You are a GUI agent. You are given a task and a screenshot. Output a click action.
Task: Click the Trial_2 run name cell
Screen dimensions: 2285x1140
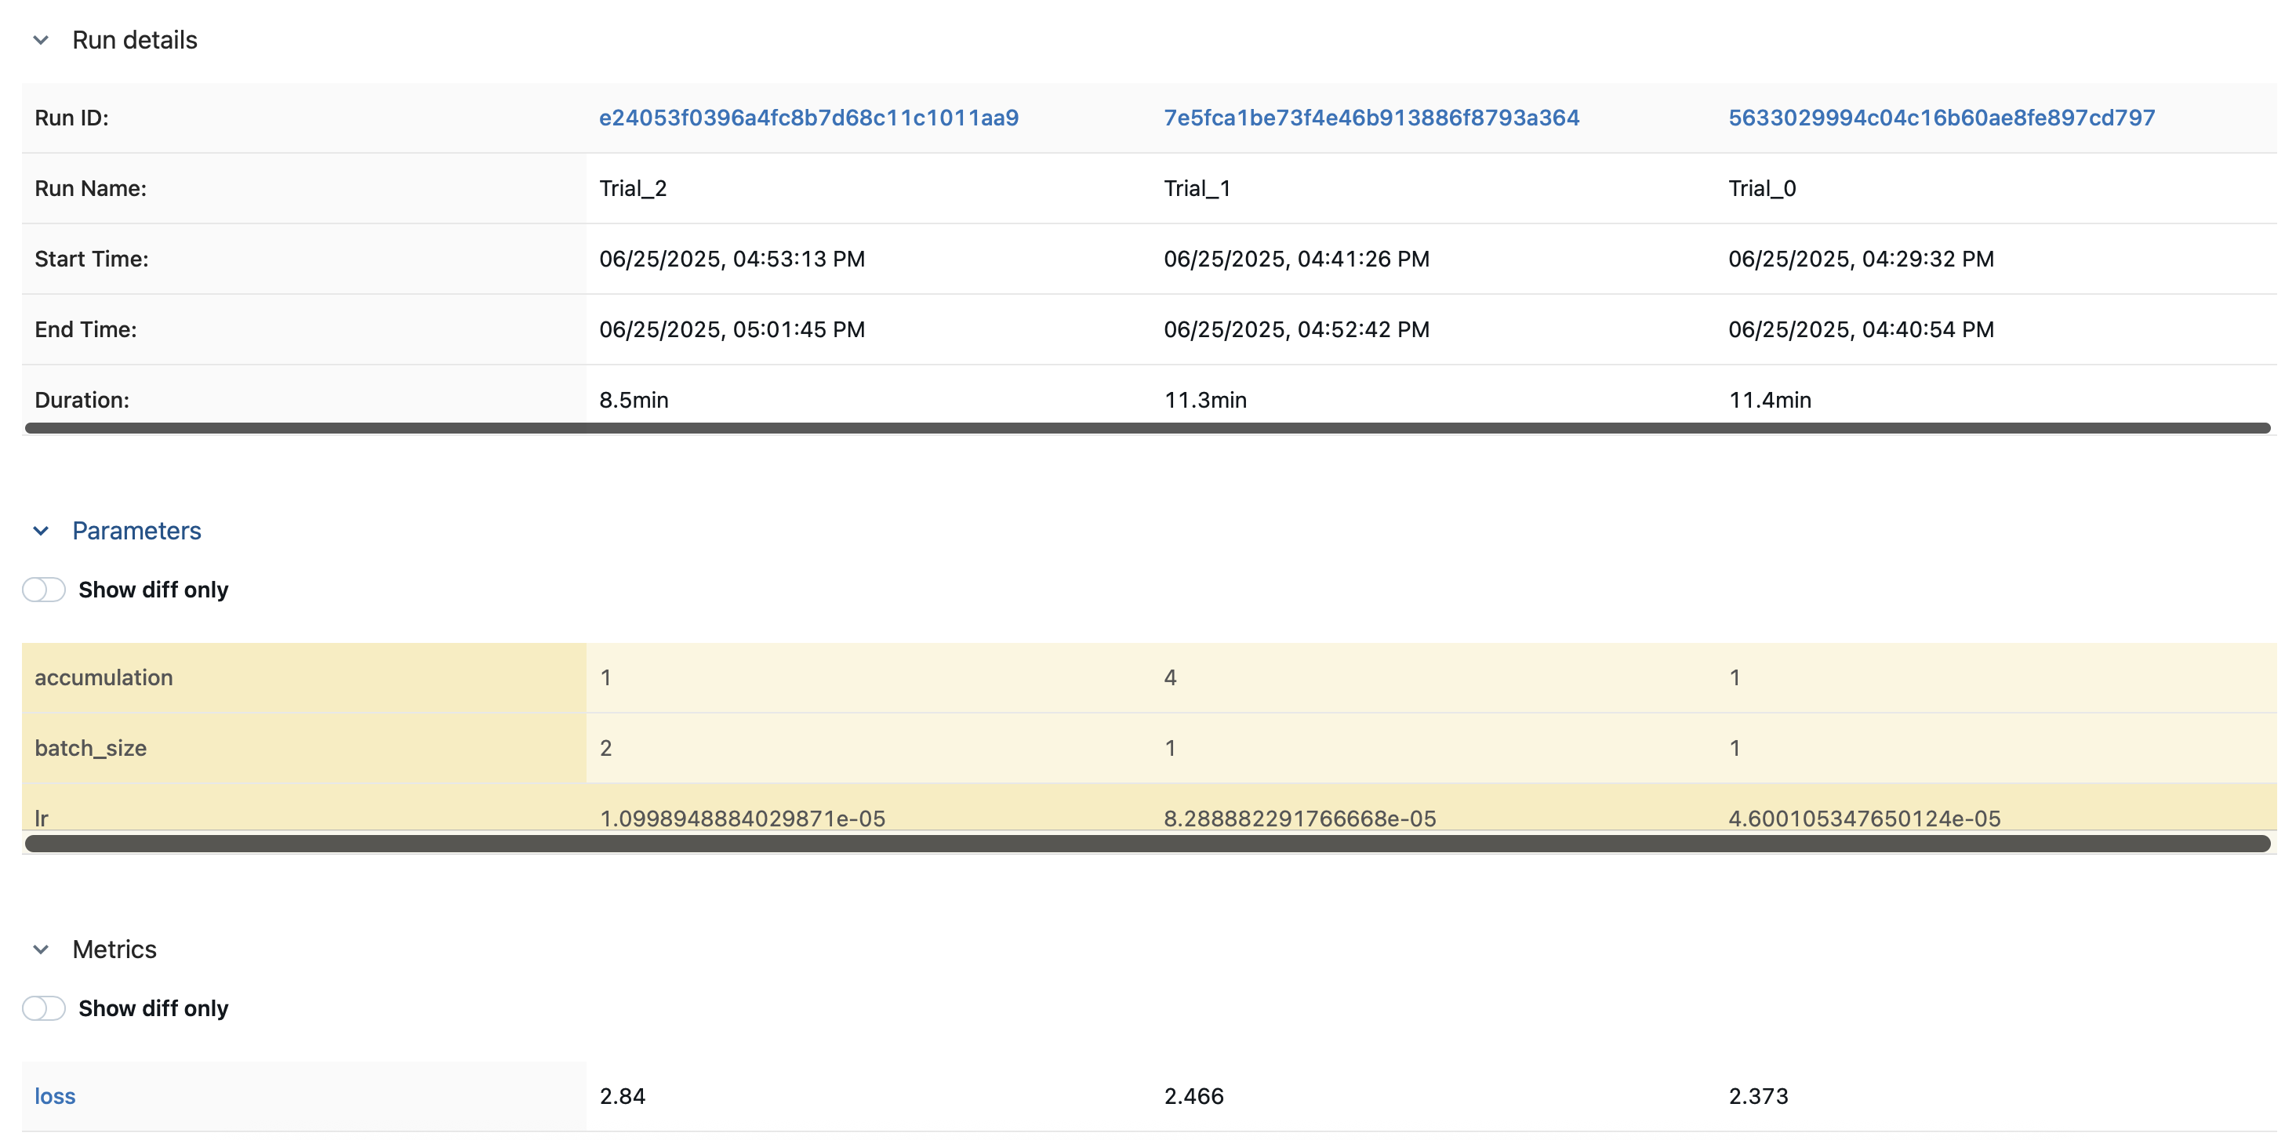[x=633, y=188]
